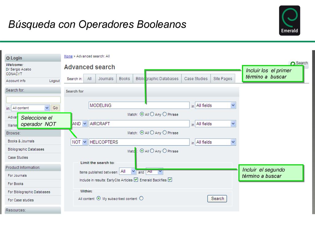Select Phrase match for HELICOPTERS term
Viewport: 315px width, 236px height.
coord(165,151)
